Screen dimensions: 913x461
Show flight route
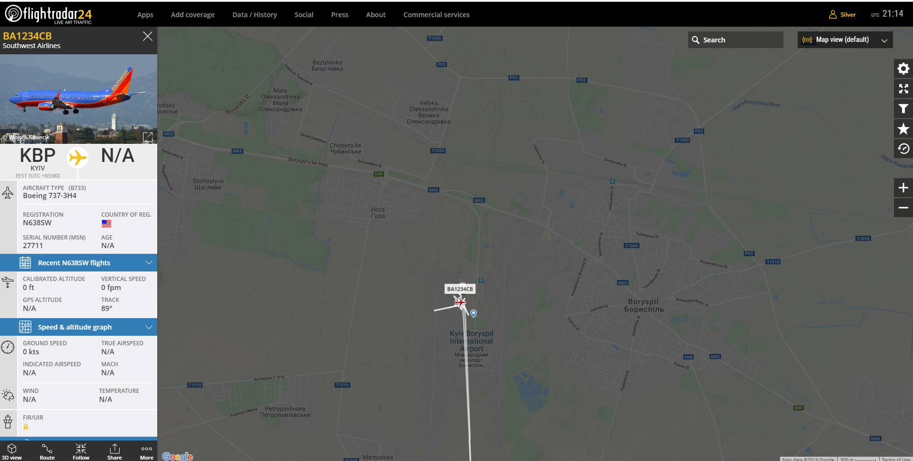pos(47,451)
